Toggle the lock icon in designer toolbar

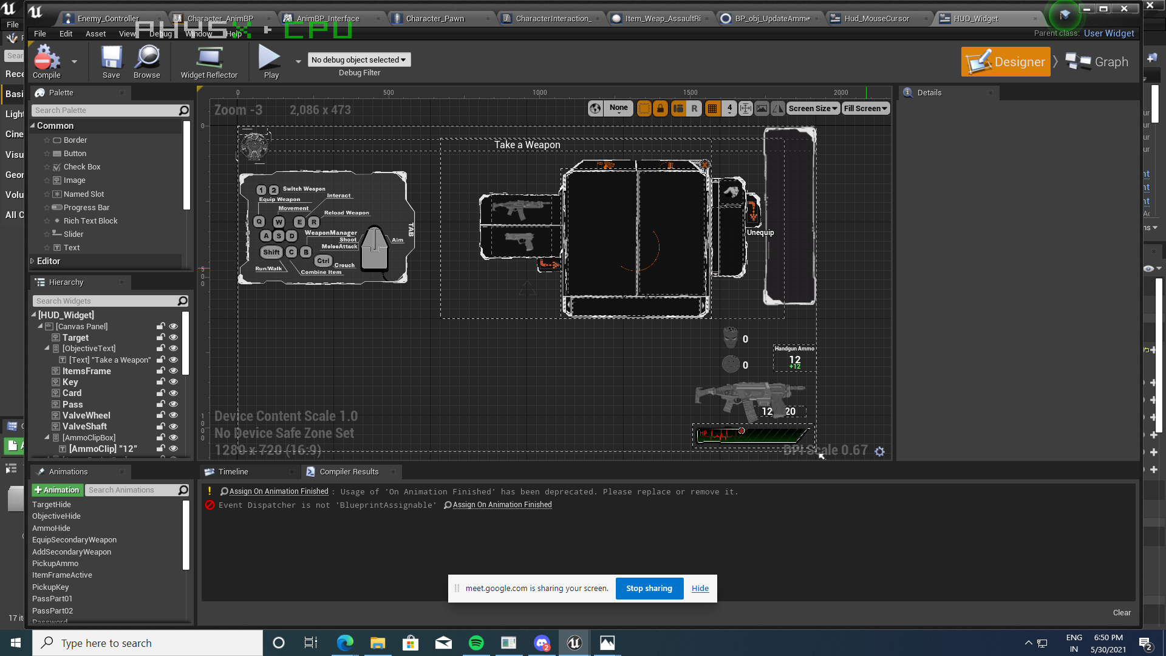click(660, 108)
